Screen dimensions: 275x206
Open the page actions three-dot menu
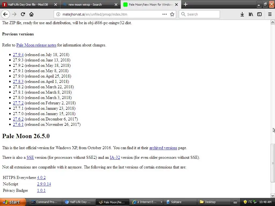click(x=165, y=14)
